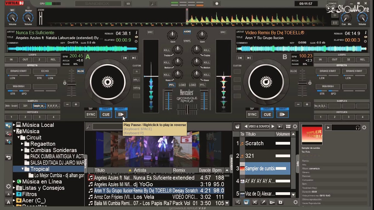The height and width of the screenshot is (210, 374).
Task: Switch to the AUDIO mixer tab
Action: (x=187, y=32)
